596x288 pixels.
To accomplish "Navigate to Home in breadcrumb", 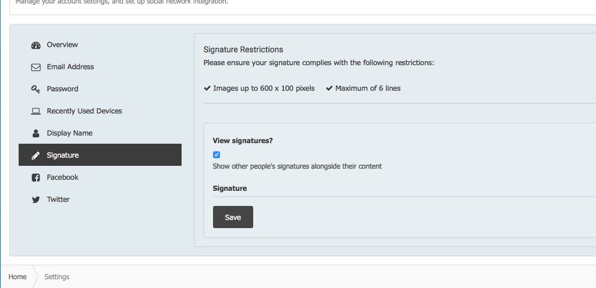I will tap(17, 276).
